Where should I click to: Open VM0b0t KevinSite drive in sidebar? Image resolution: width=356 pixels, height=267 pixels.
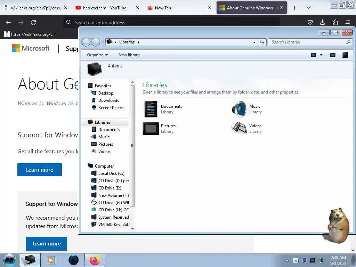click(114, 224)
